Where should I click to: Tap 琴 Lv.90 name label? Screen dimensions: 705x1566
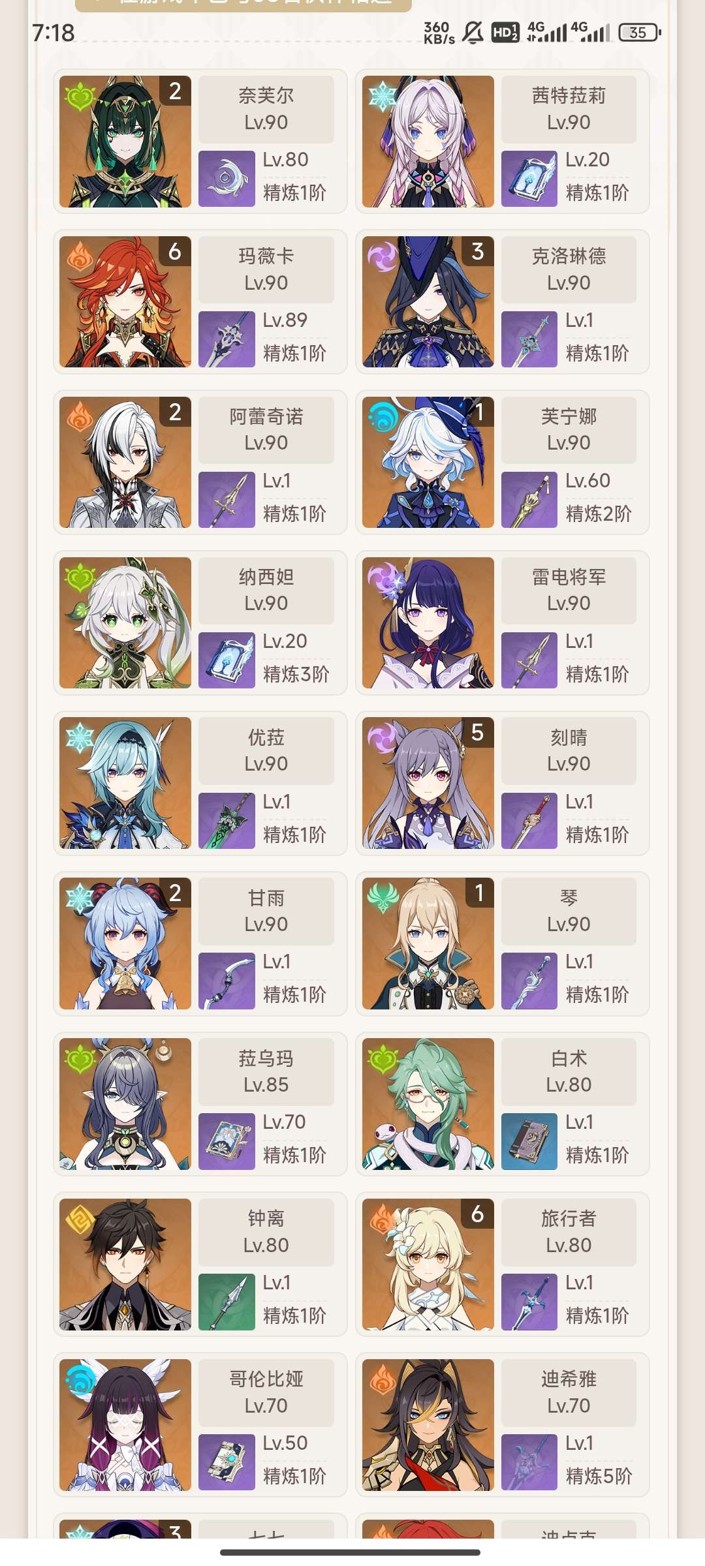(x=569, y=911)
